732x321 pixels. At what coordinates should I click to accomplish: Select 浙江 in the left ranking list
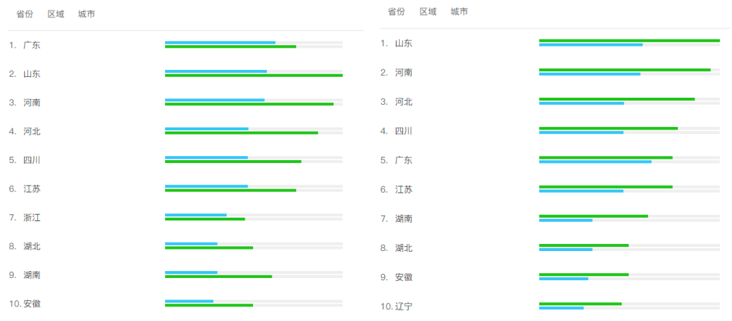tap(32, 218)
